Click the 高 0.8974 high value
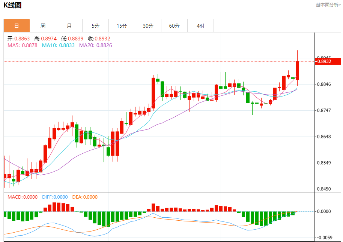343x242 pixels. (x=45, y=39)
